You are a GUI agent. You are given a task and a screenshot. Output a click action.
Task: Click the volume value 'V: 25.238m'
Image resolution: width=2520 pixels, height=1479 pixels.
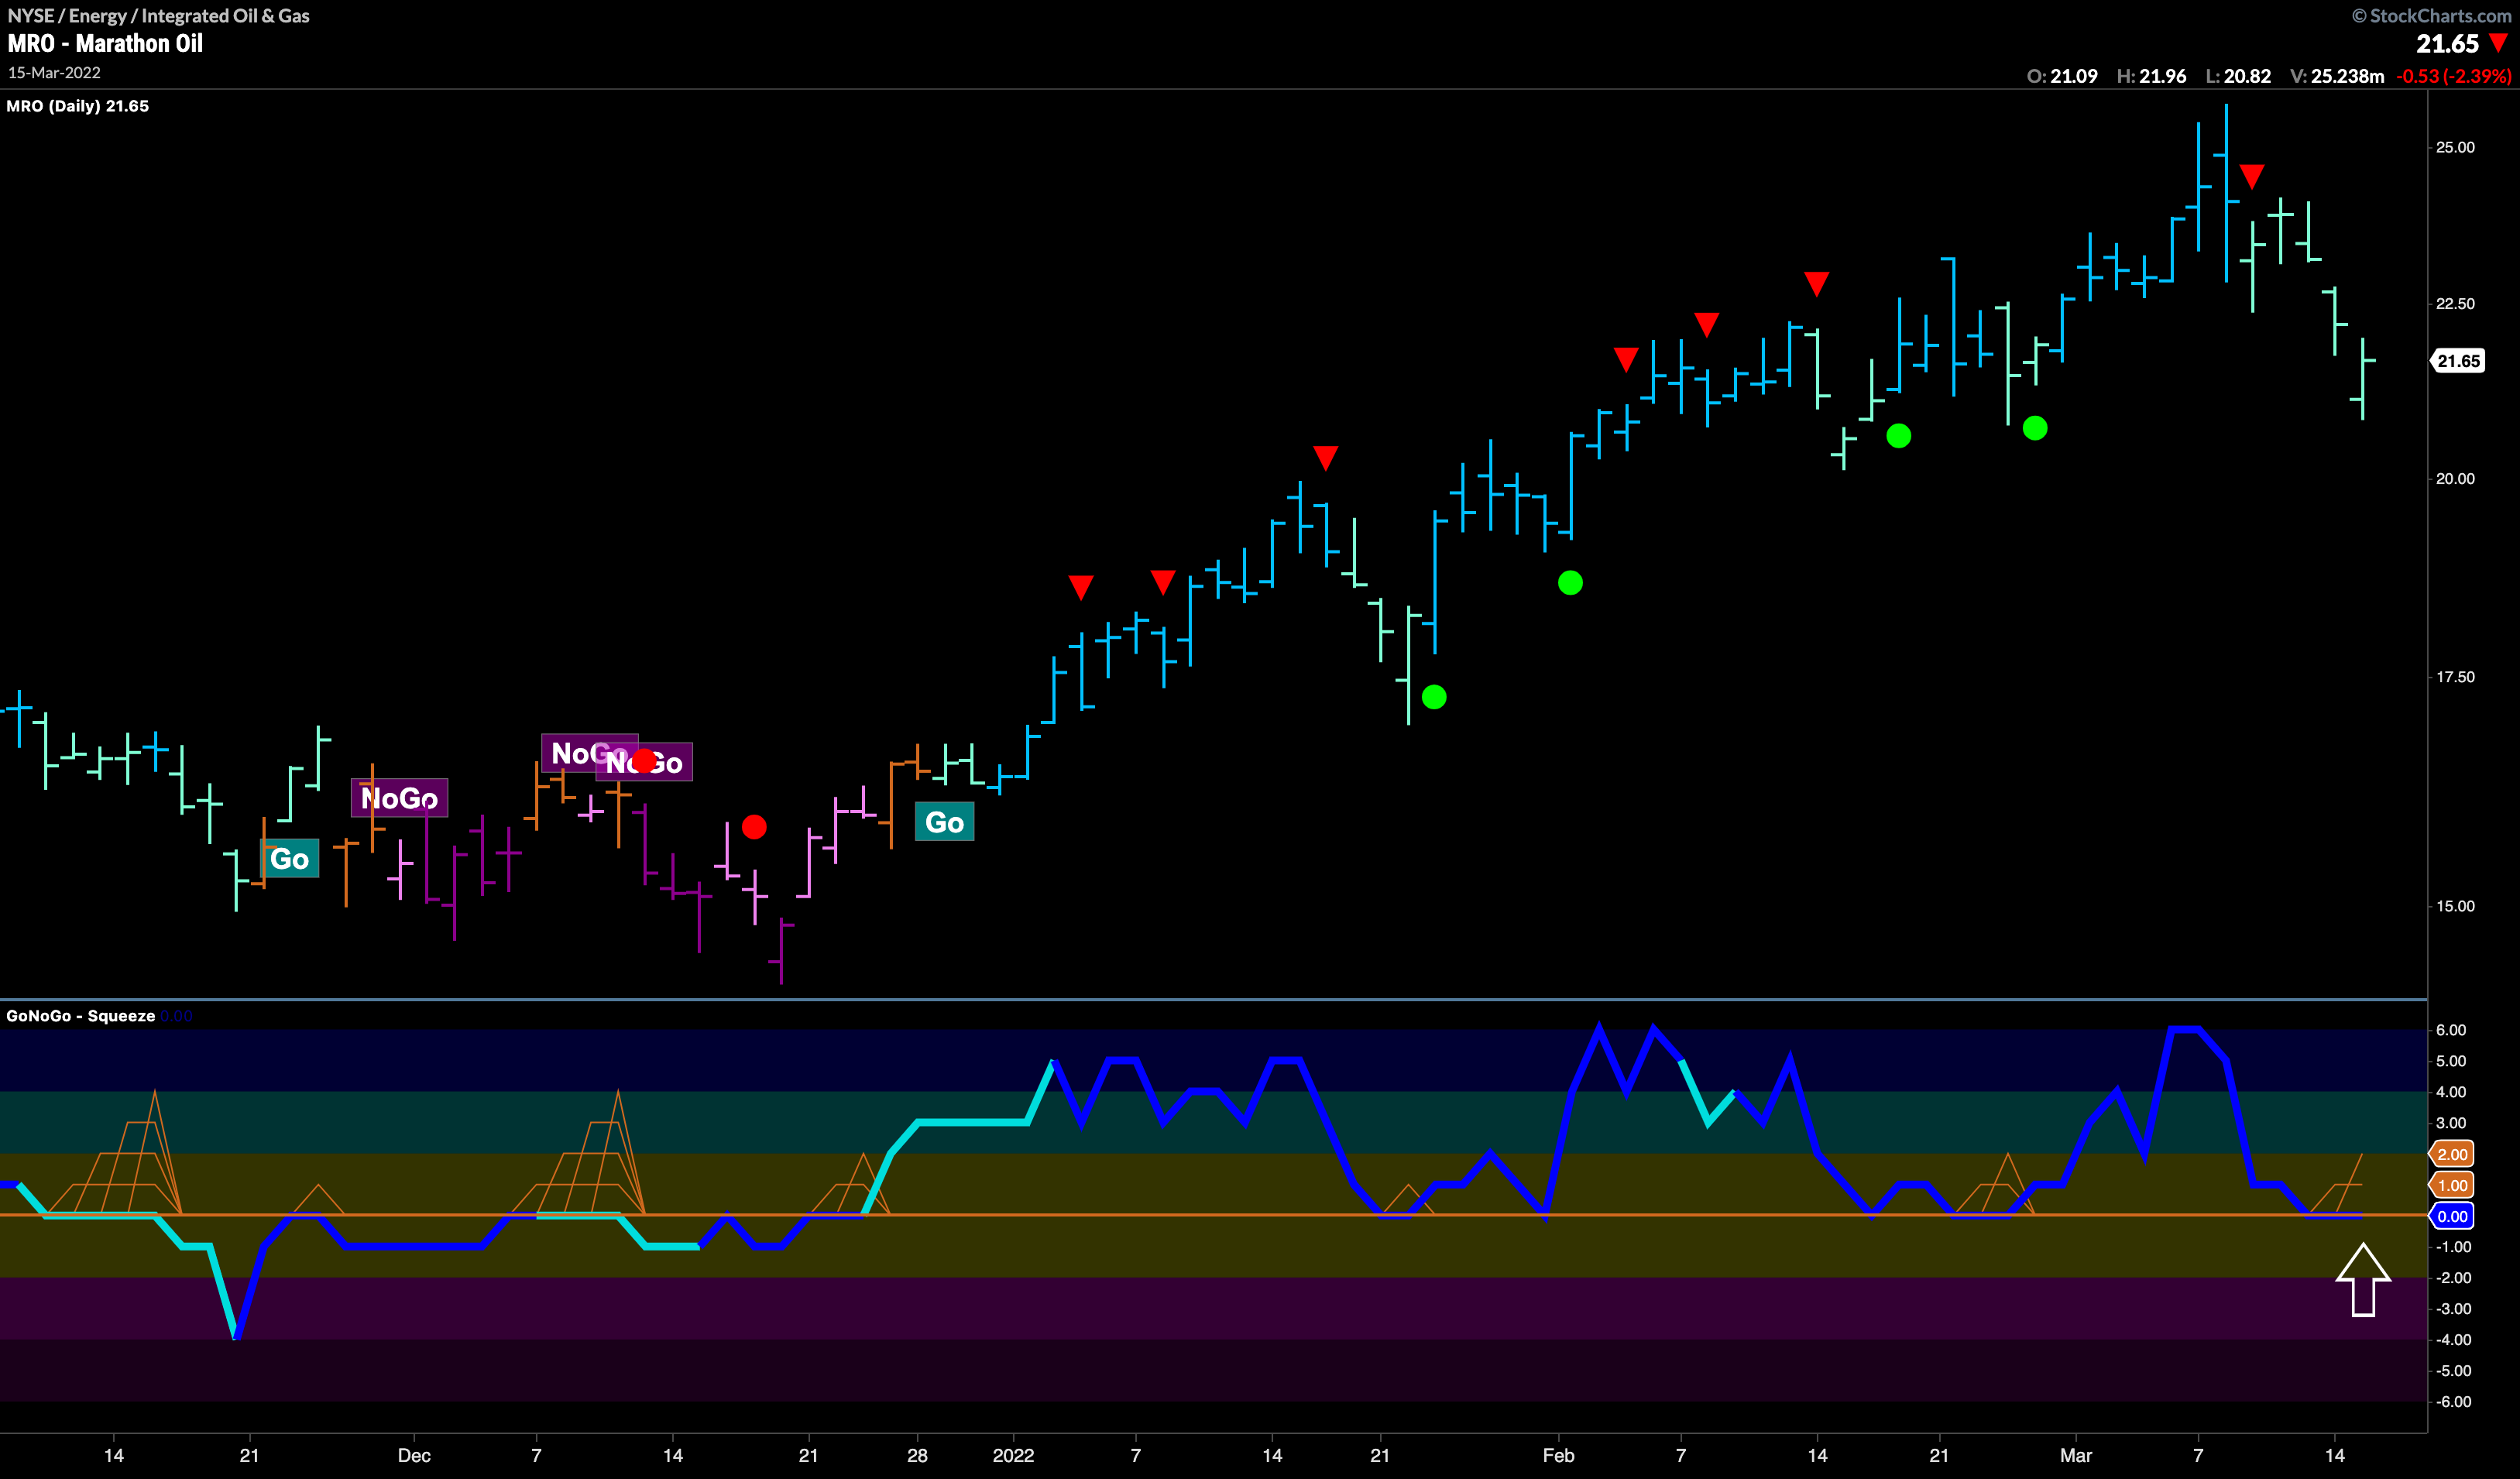click(x=2337, y=76)
